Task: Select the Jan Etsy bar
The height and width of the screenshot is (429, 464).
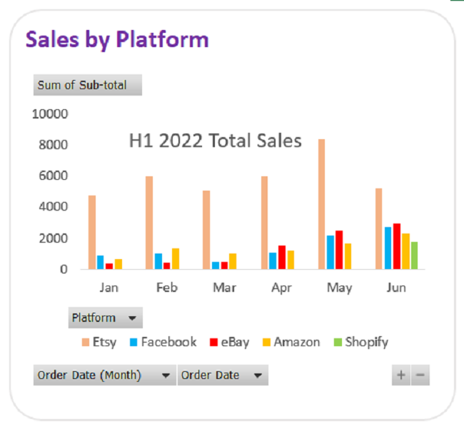Action: tap(91, 232)
